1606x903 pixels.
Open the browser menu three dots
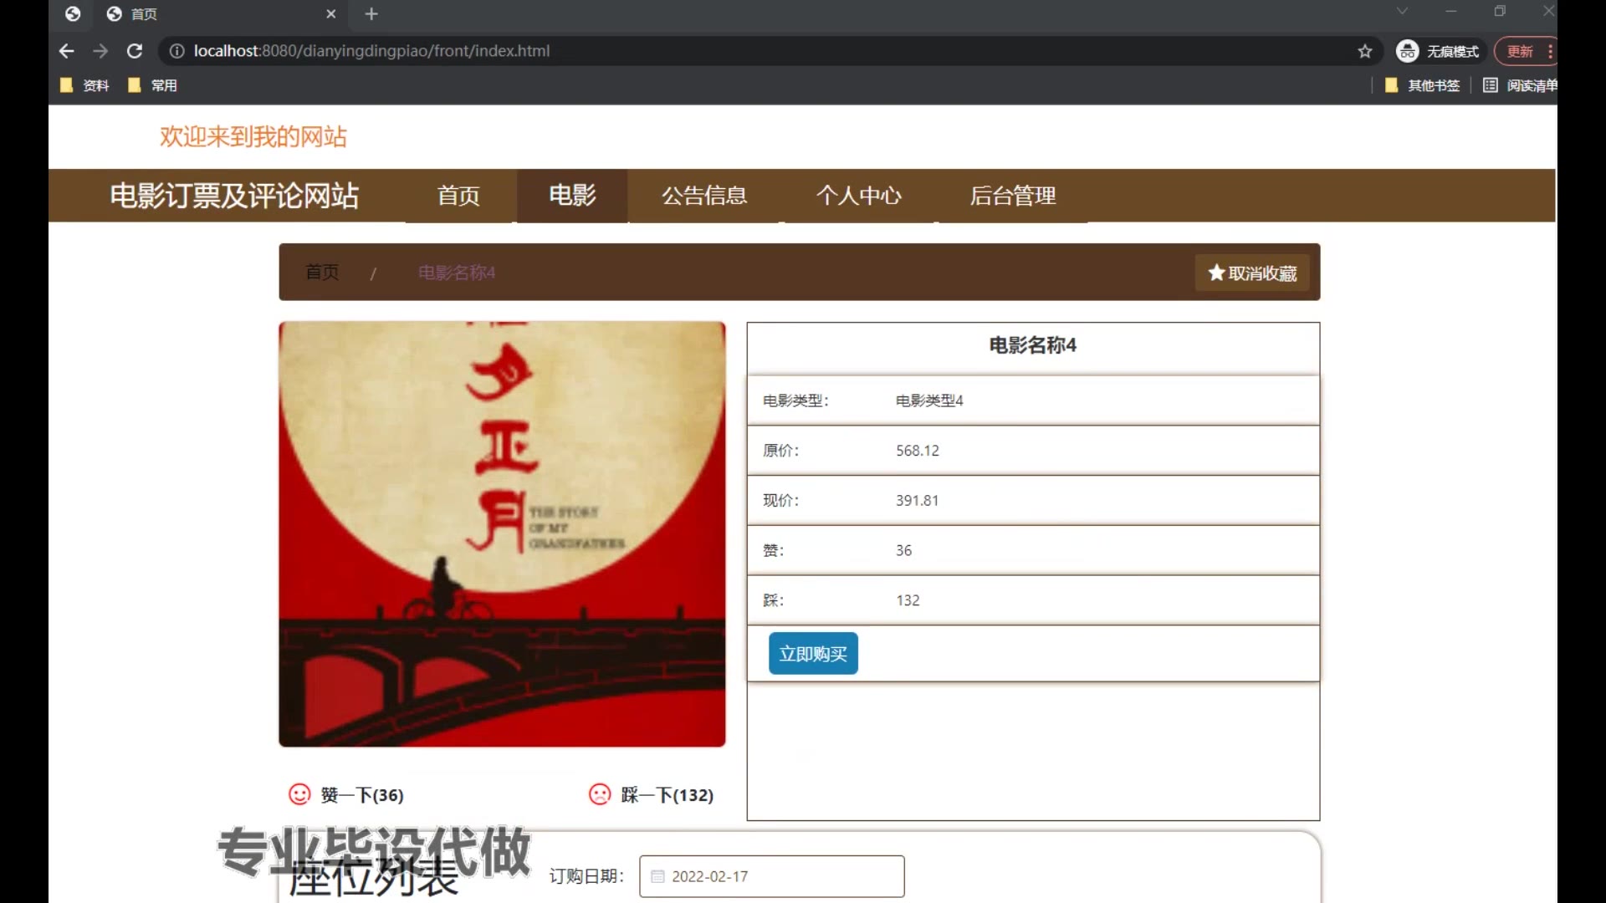pos(1550,51)
